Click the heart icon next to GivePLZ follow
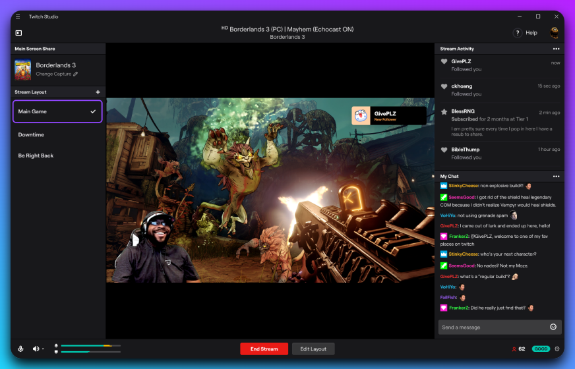This screenshot has height=369, width=575. tap(444, 62)
